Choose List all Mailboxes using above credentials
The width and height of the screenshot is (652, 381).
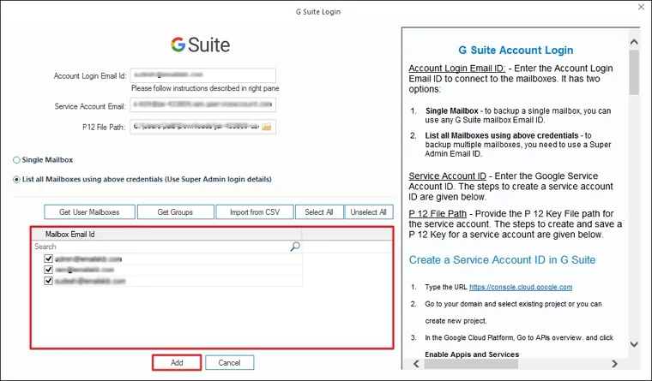click(x=17, y=180)
